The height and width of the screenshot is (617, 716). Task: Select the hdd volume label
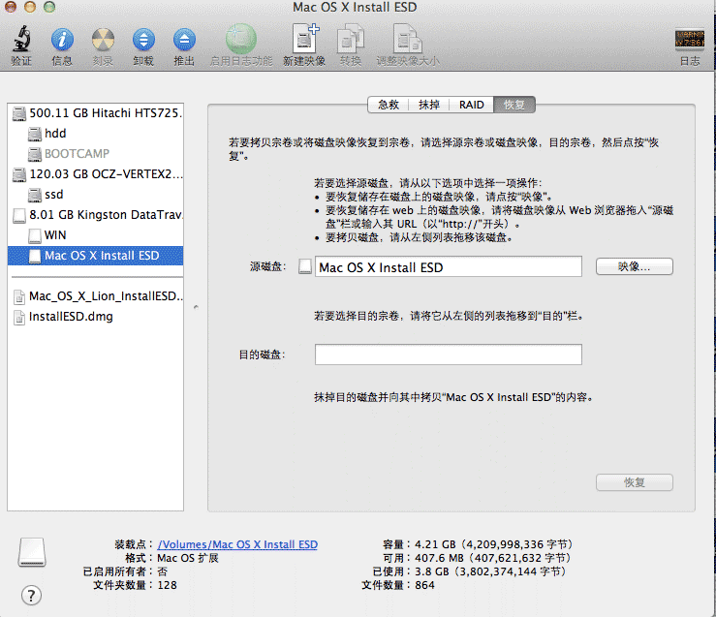(55, 134)
